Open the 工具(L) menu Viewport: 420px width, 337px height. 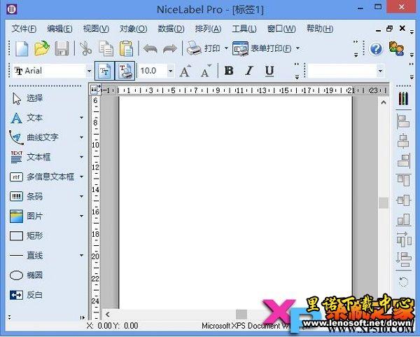[x=244, y=29]
